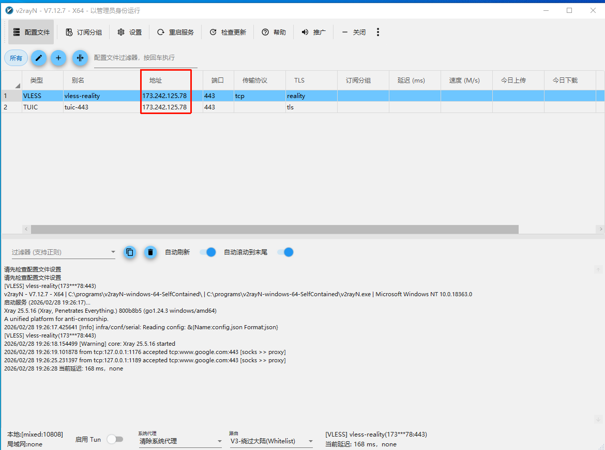This screenshot has width=605, height=450.
Task: Click the 配置文件过滤器 profile filter input
Action: (x=145, y=58)
